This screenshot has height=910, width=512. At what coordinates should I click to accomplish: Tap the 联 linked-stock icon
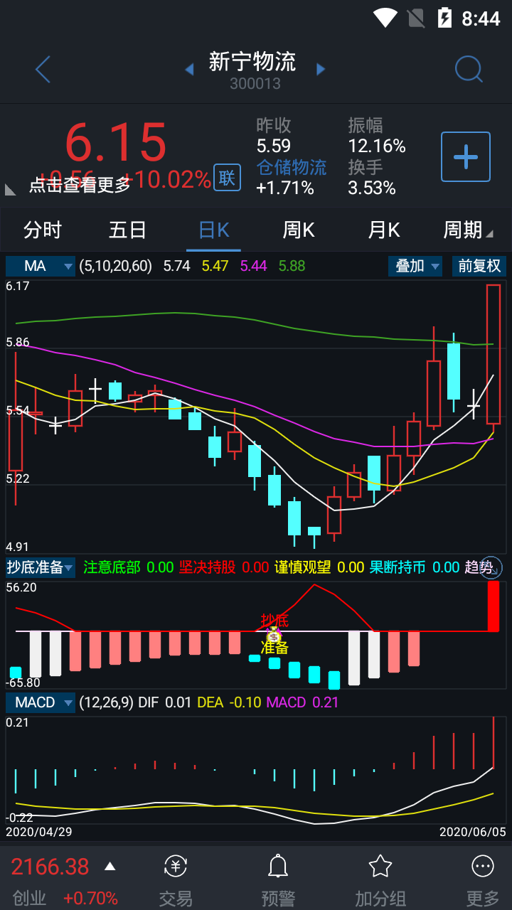[227, 178]
